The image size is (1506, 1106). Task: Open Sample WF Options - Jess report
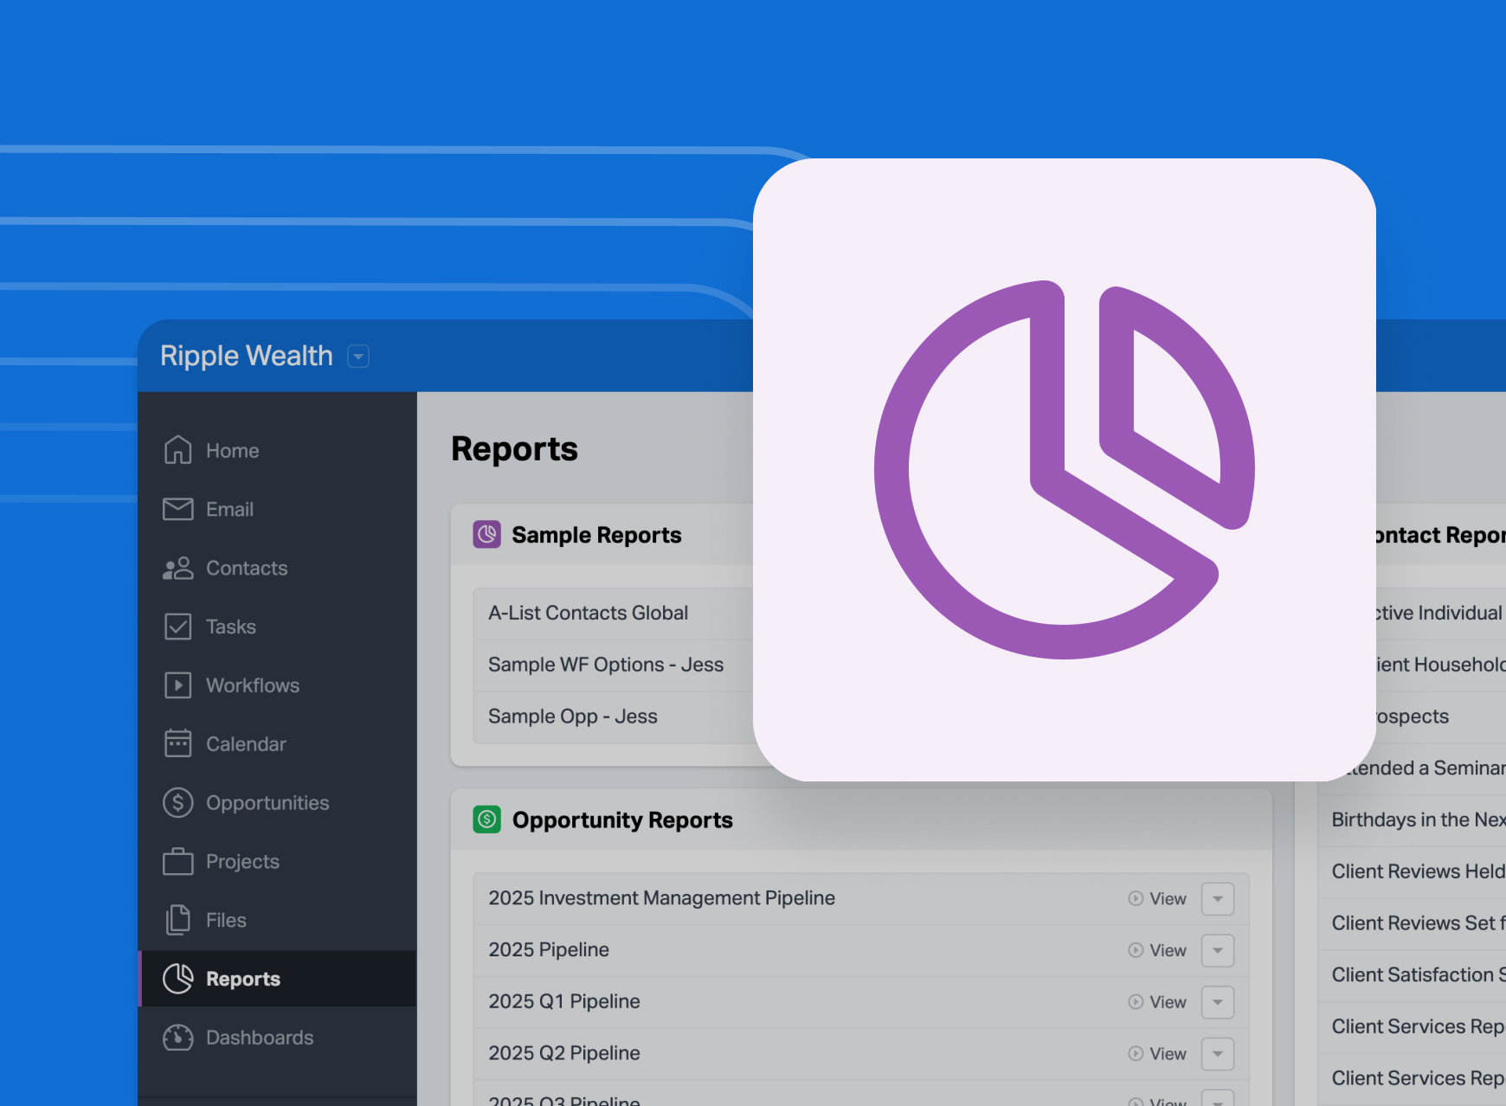click(605, 665)
